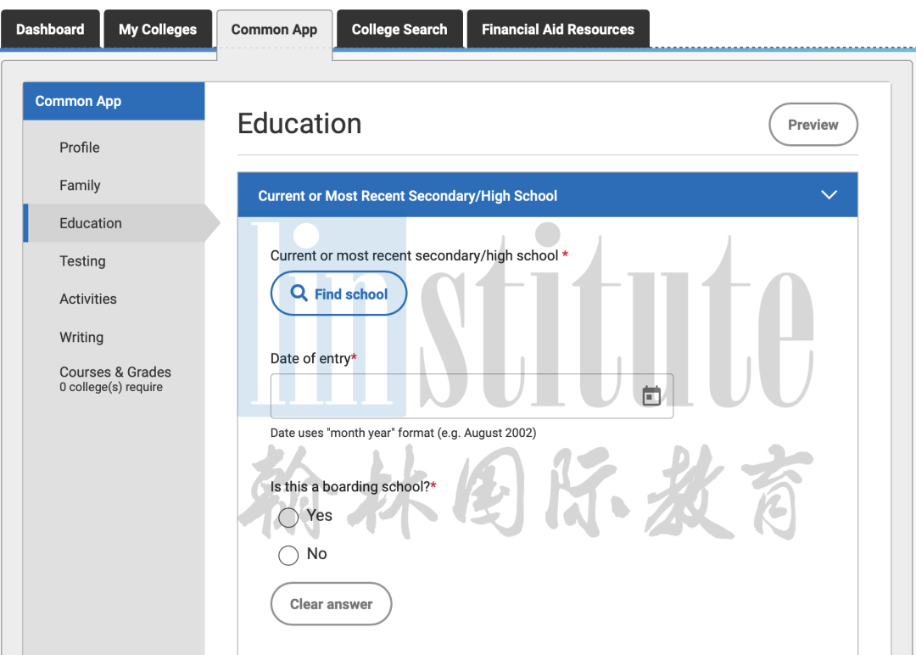Collapse the Current or Most Recent Secondary/High School section

click(x=829, y=195)
